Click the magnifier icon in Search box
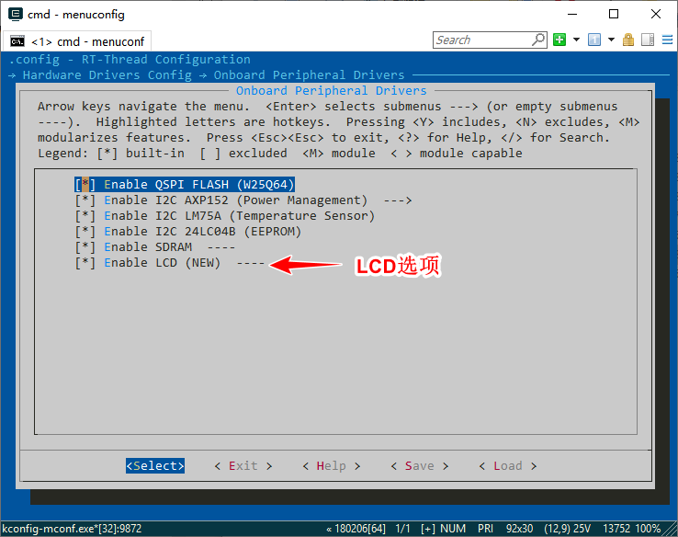The width and height of the screenshot is (678, 537). coord(538,40)
